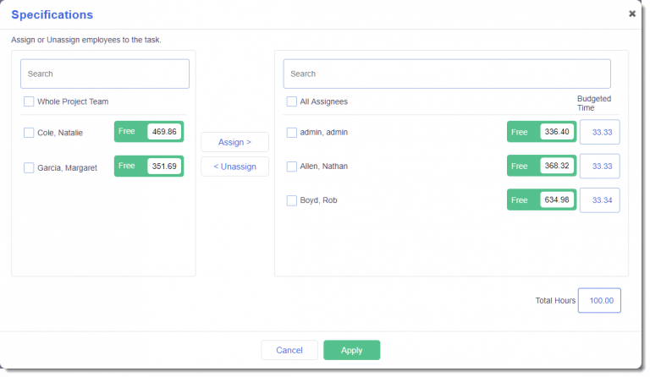This screenshot has height=377, width=650.
Task: Edit budgeted time for admin, admin
Action: click(599, 132)
